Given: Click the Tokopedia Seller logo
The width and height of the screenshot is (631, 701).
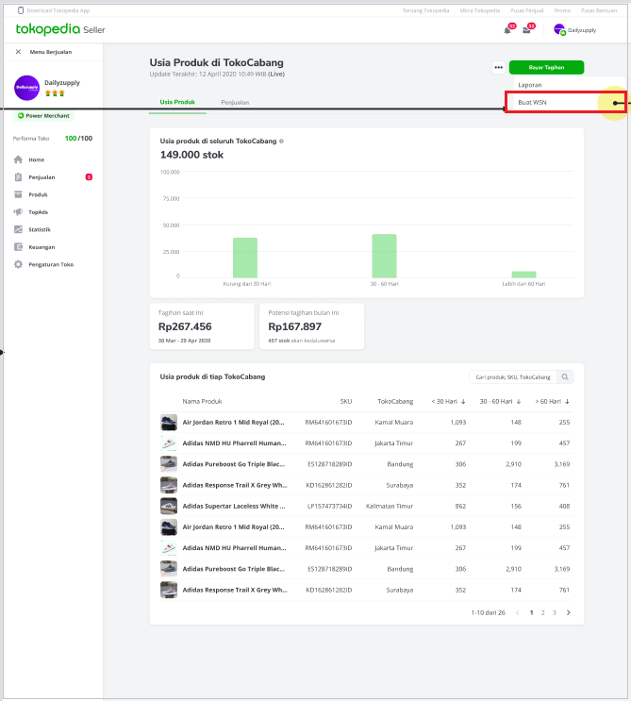Looking at the screenshot, I should coord(60,29).
